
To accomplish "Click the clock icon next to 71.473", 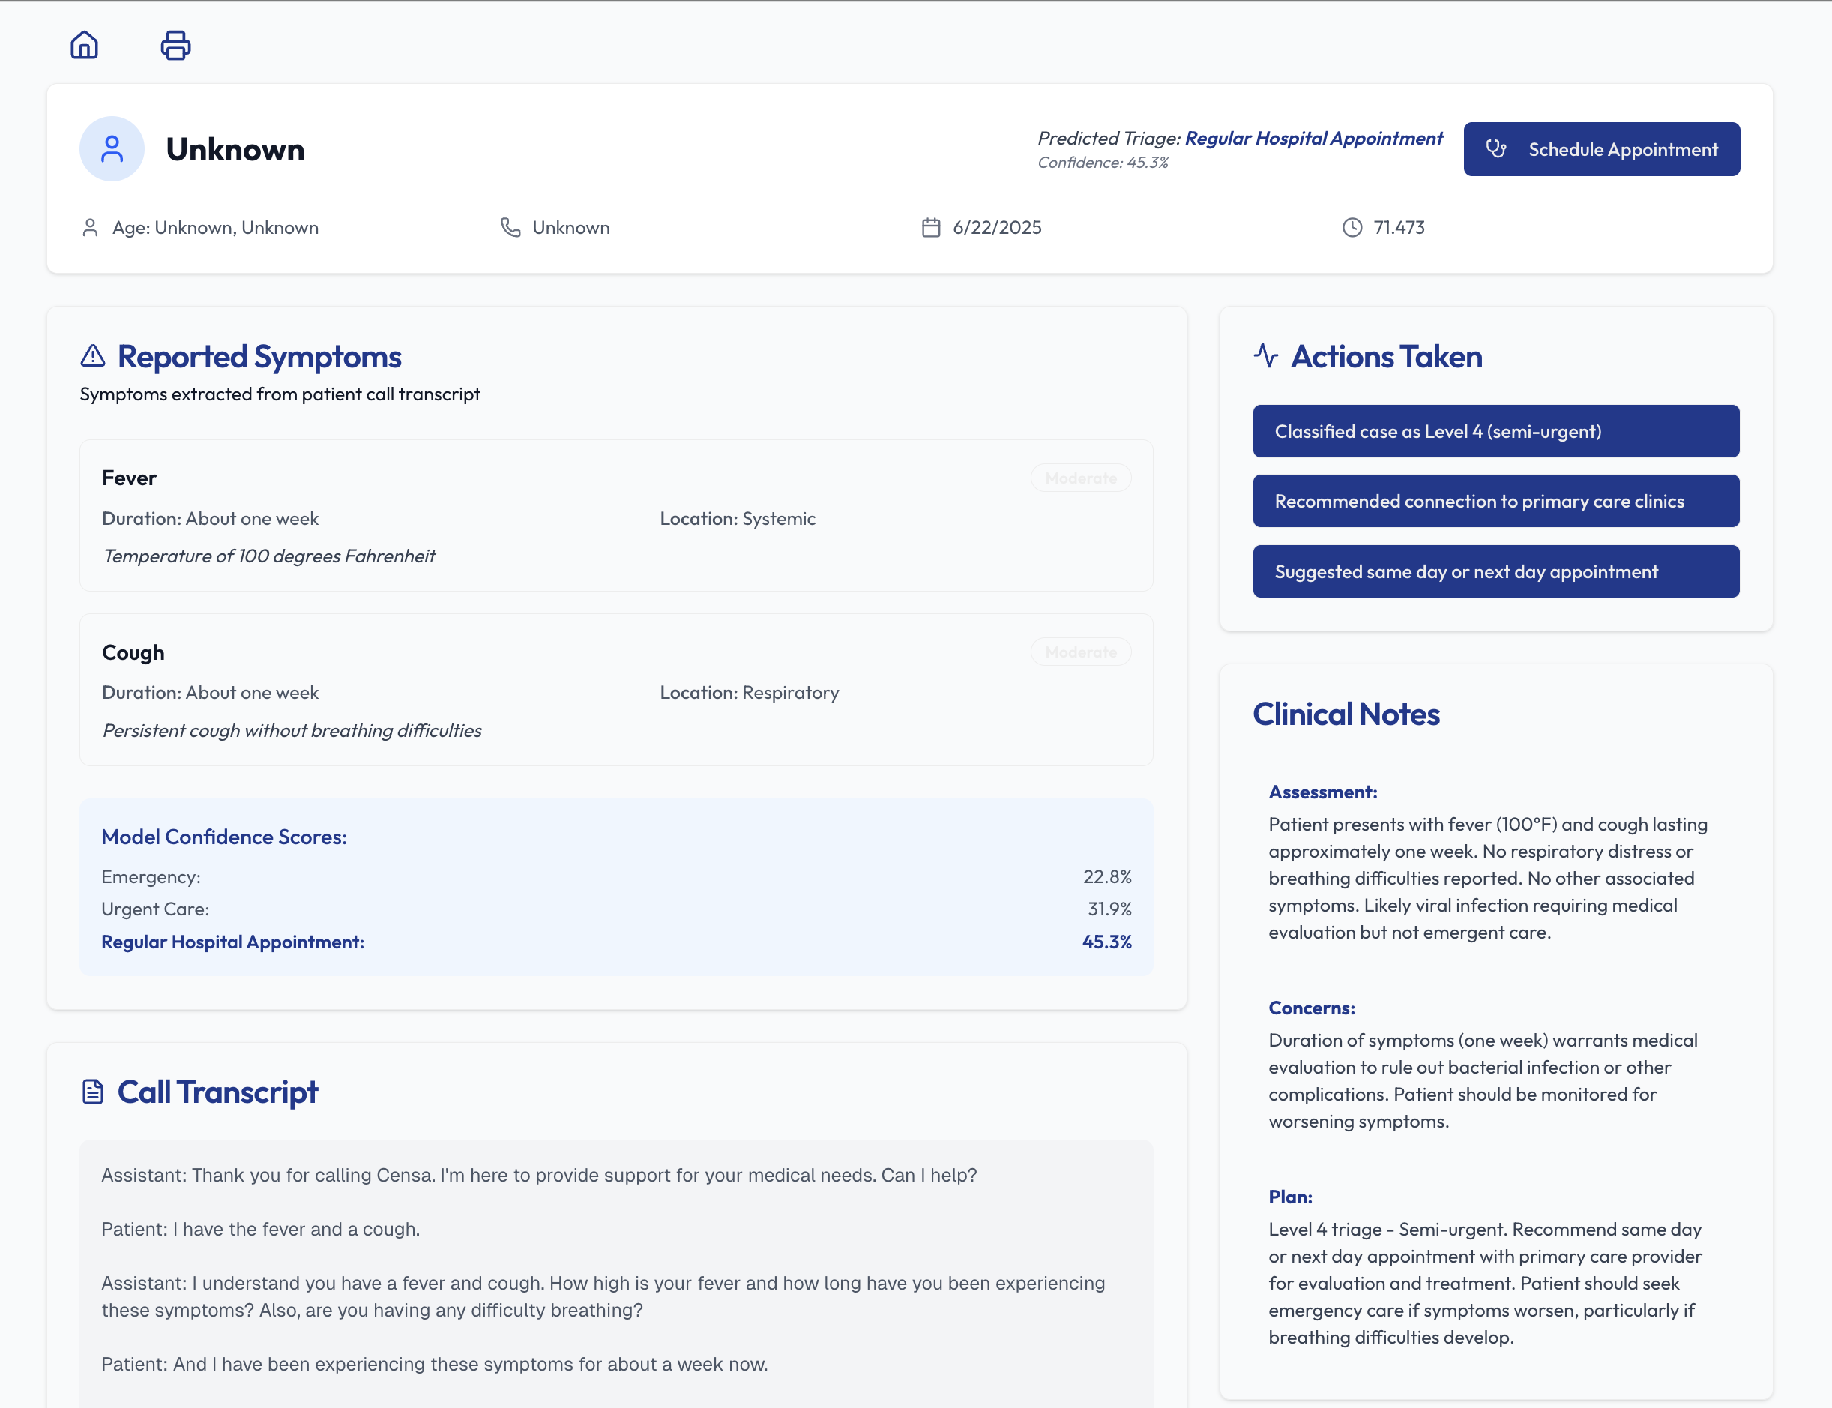I will pyautogui.click(x=1352, y=227).
